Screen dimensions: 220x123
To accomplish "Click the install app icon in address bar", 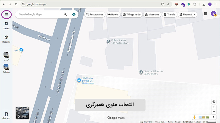I will click(162, 4).
